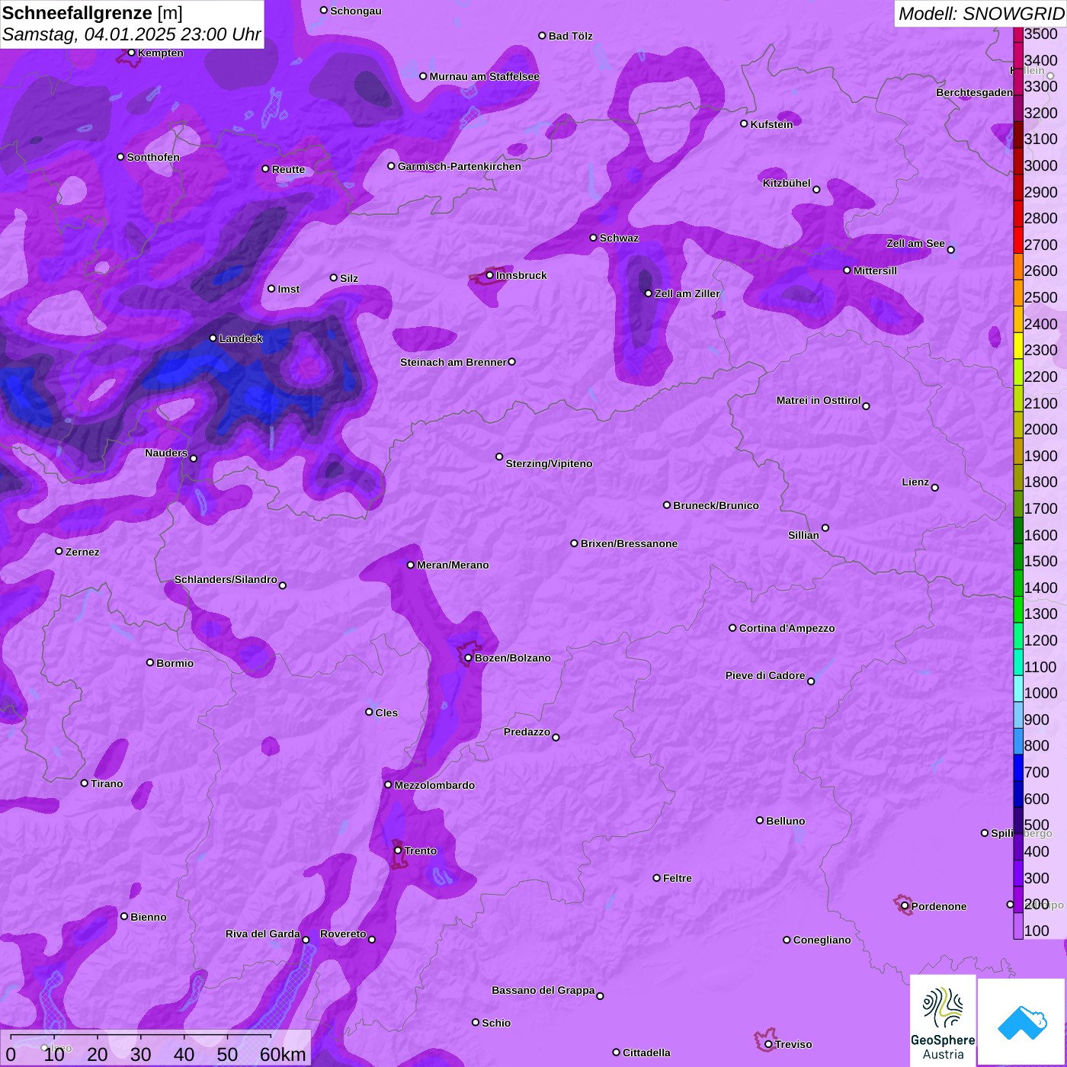Click the "Zernez" label
This screenshot has height=1067, width=1067.
82,552
